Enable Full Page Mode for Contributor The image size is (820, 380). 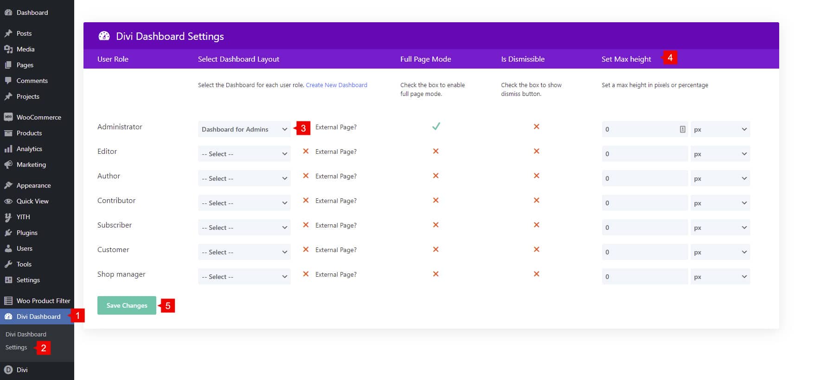coord(436,200)
